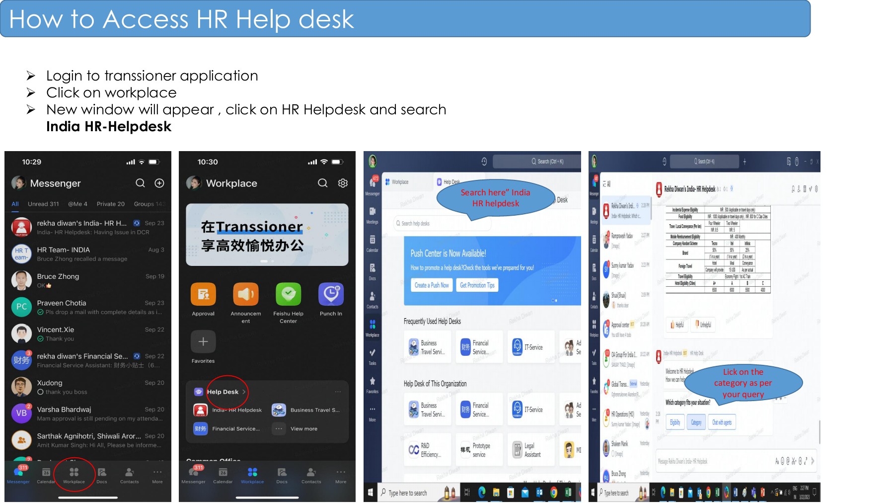Mark the helpdesk reply as Helpful
This screenshot has width=894, height=503.
coord(676,325)
